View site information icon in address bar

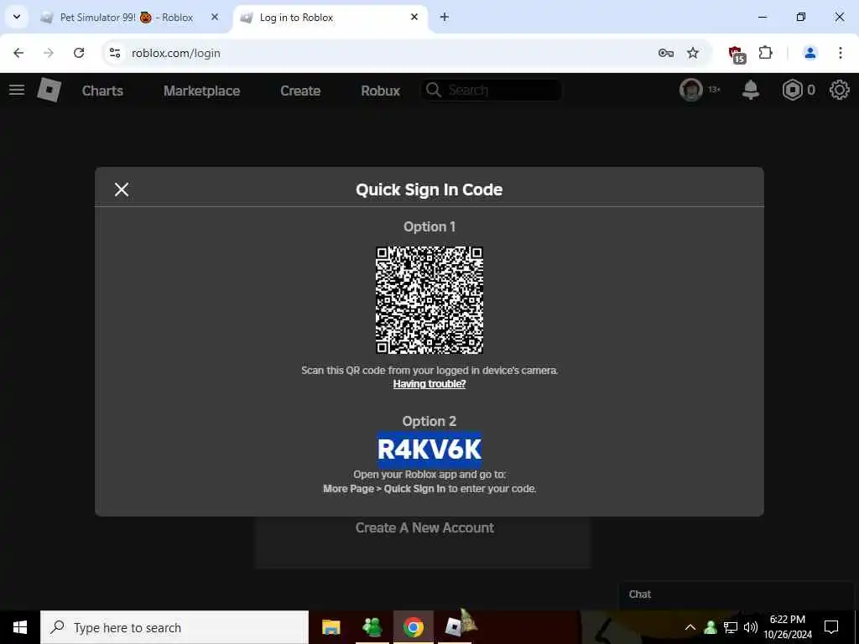[115, 53]
